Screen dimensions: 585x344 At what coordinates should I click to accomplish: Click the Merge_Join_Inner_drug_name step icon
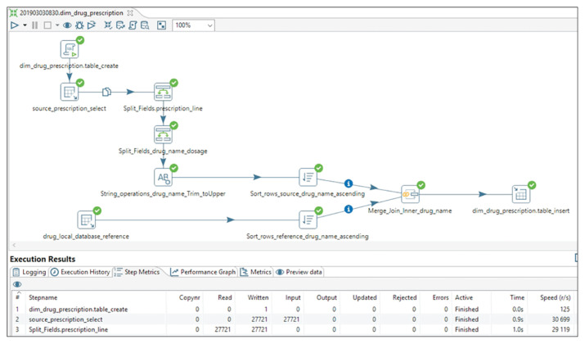point(410,194)
